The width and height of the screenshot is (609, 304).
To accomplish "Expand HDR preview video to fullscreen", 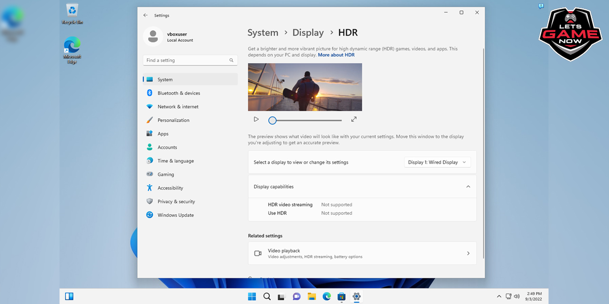I will pos(354,119).
